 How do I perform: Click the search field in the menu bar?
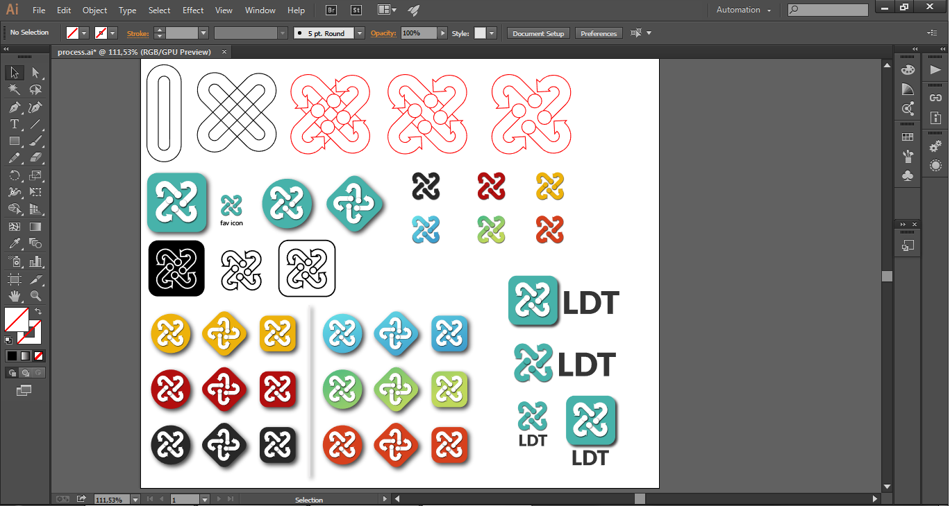click(828, 10)
